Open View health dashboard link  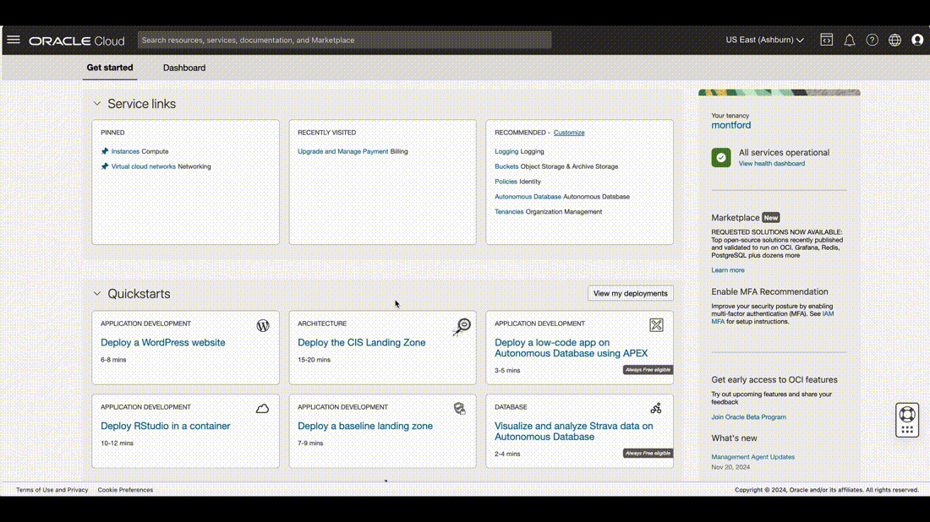(x=772, y=164)
